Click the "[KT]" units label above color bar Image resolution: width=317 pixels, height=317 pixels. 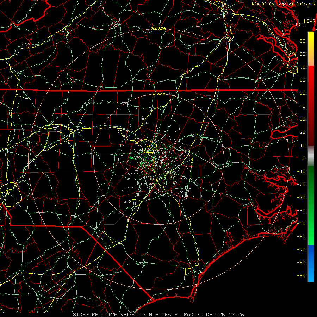pos(301,24)
